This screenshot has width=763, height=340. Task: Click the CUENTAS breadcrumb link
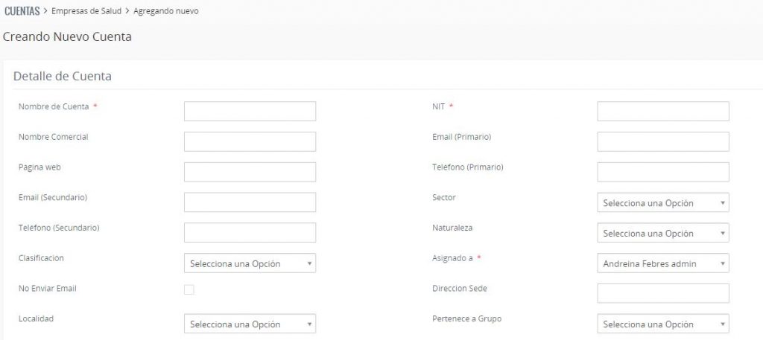coord(22,11)
